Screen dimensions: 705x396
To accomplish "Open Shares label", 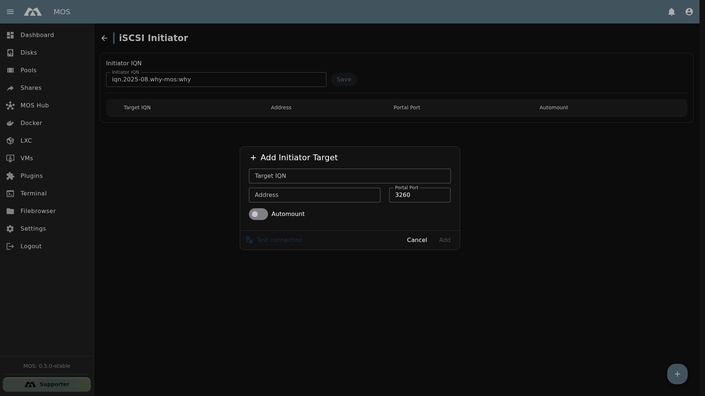I will pos(31,88).
